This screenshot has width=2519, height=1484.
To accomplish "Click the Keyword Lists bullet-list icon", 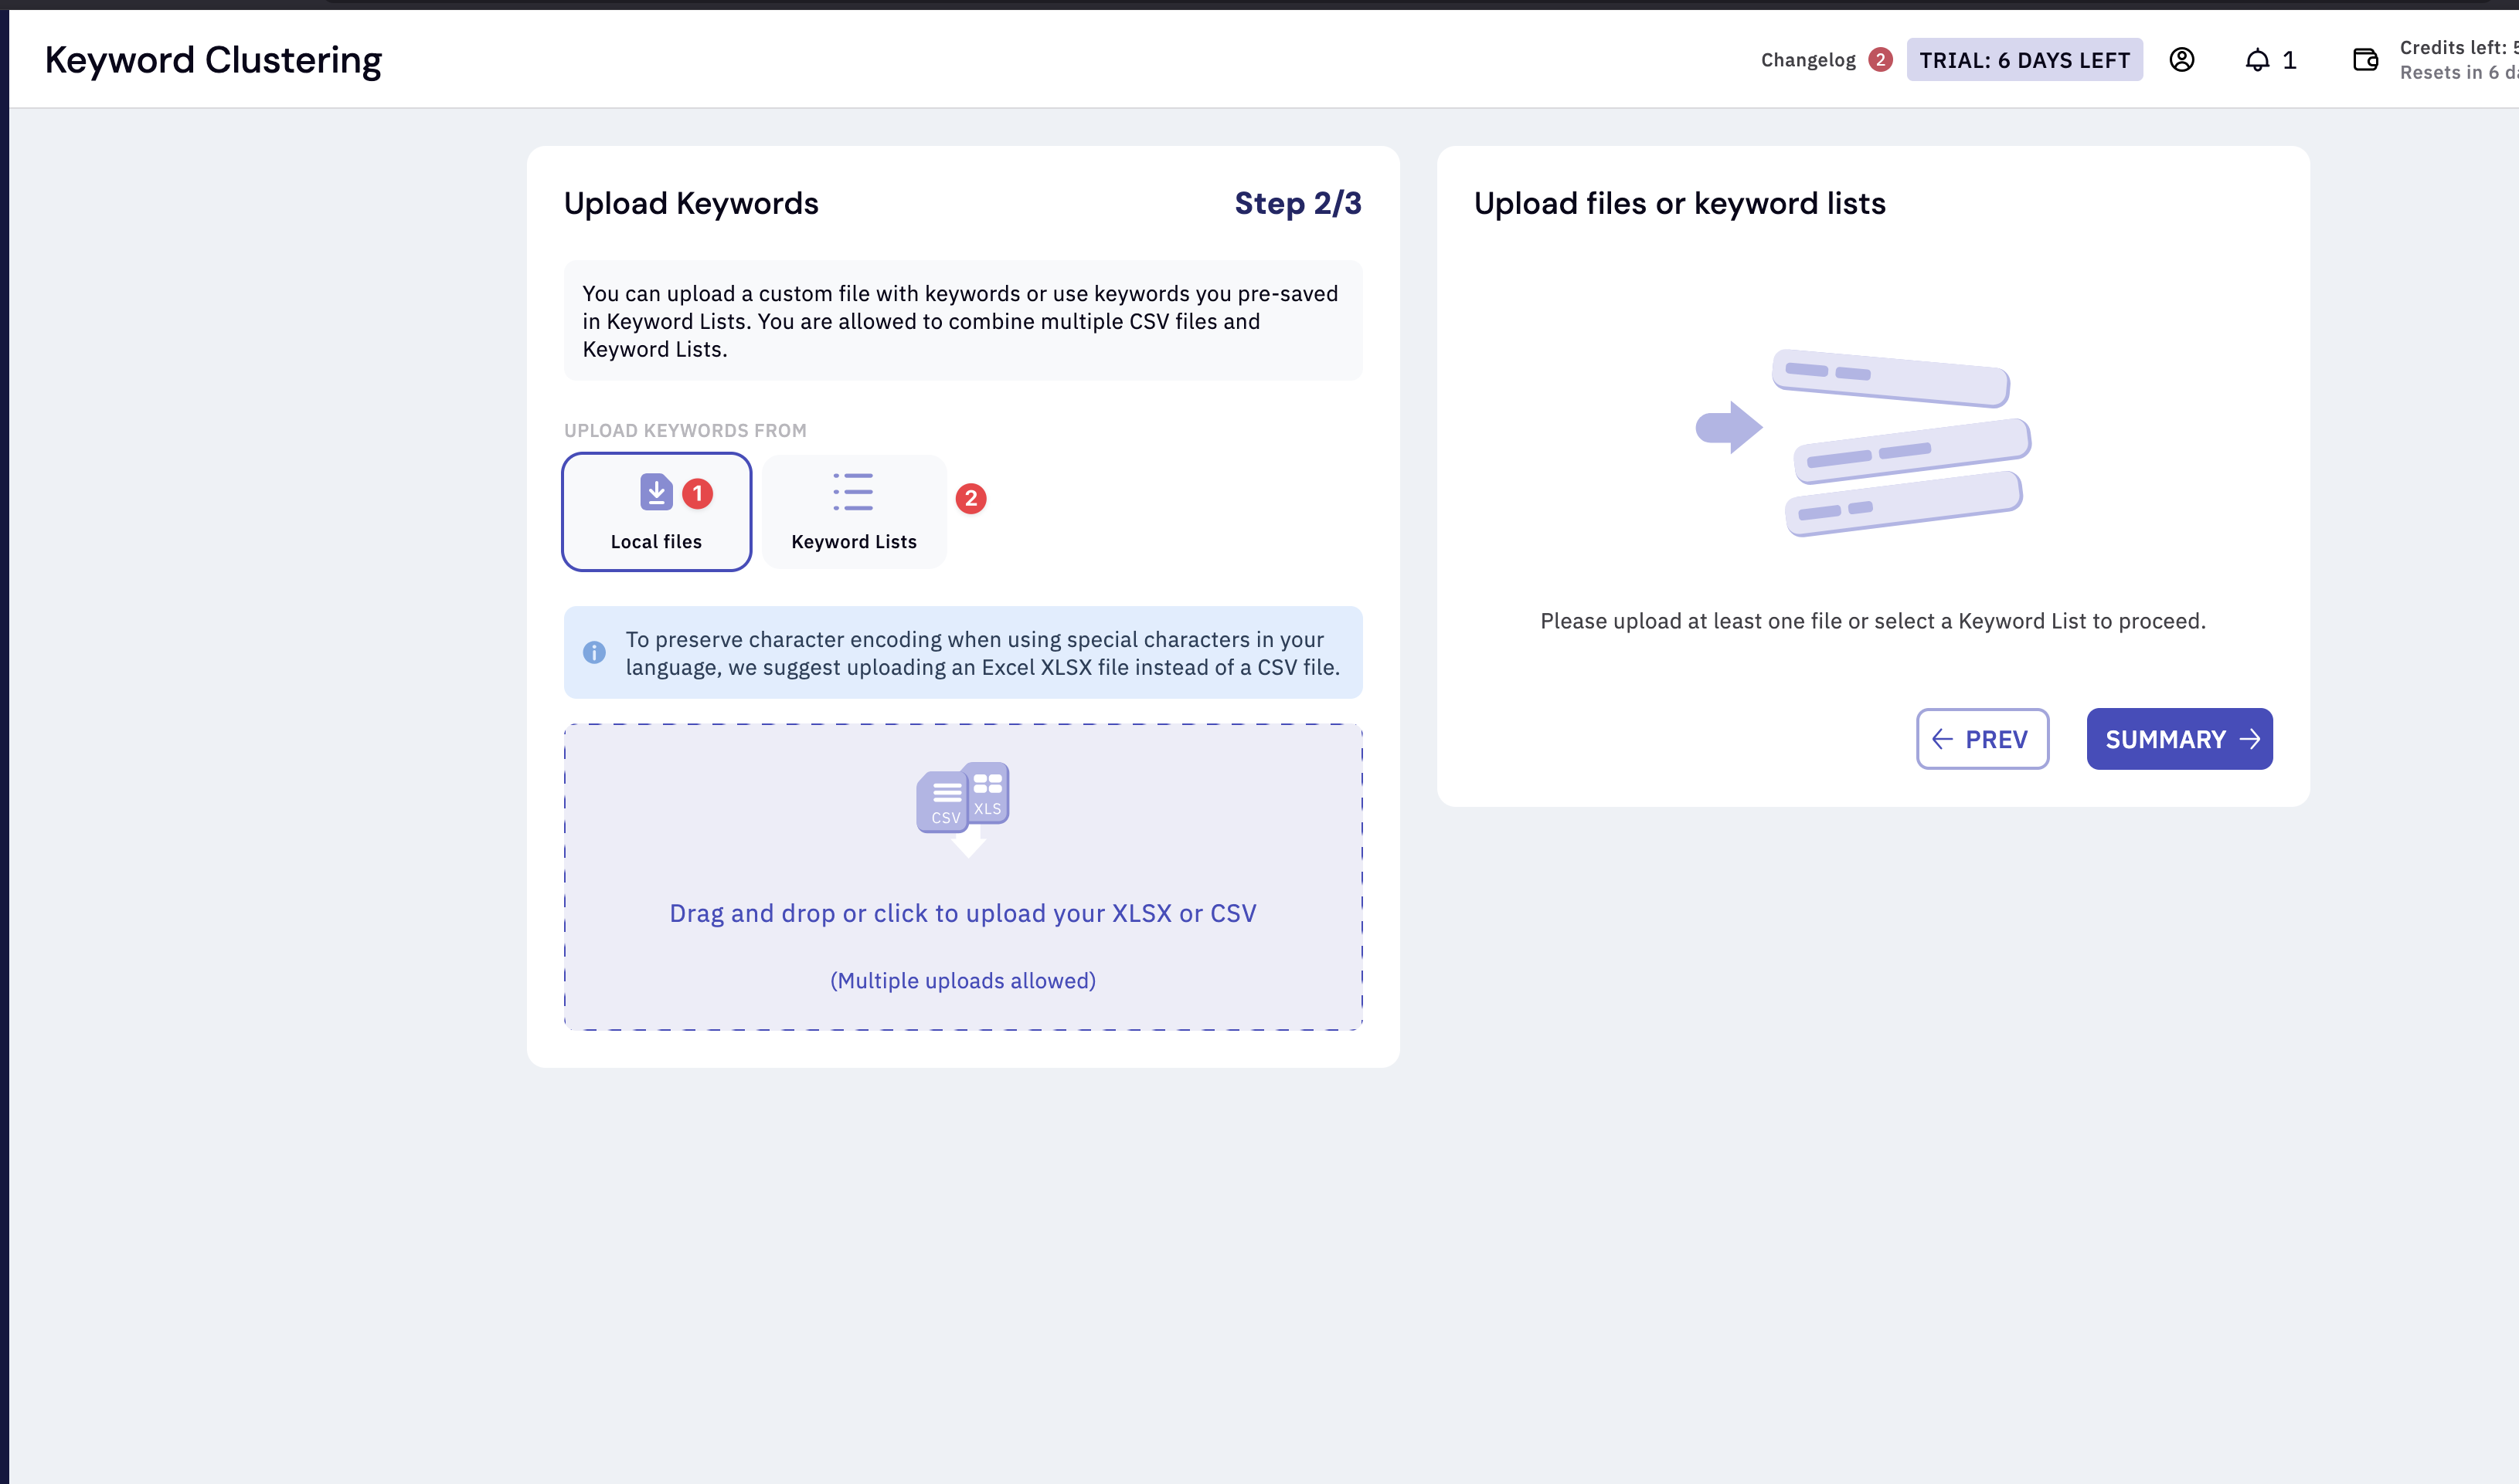I will point(853,492).
